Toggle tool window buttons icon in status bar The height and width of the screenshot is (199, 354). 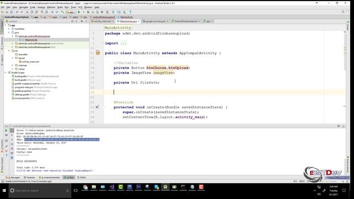[x=2, y=181]
